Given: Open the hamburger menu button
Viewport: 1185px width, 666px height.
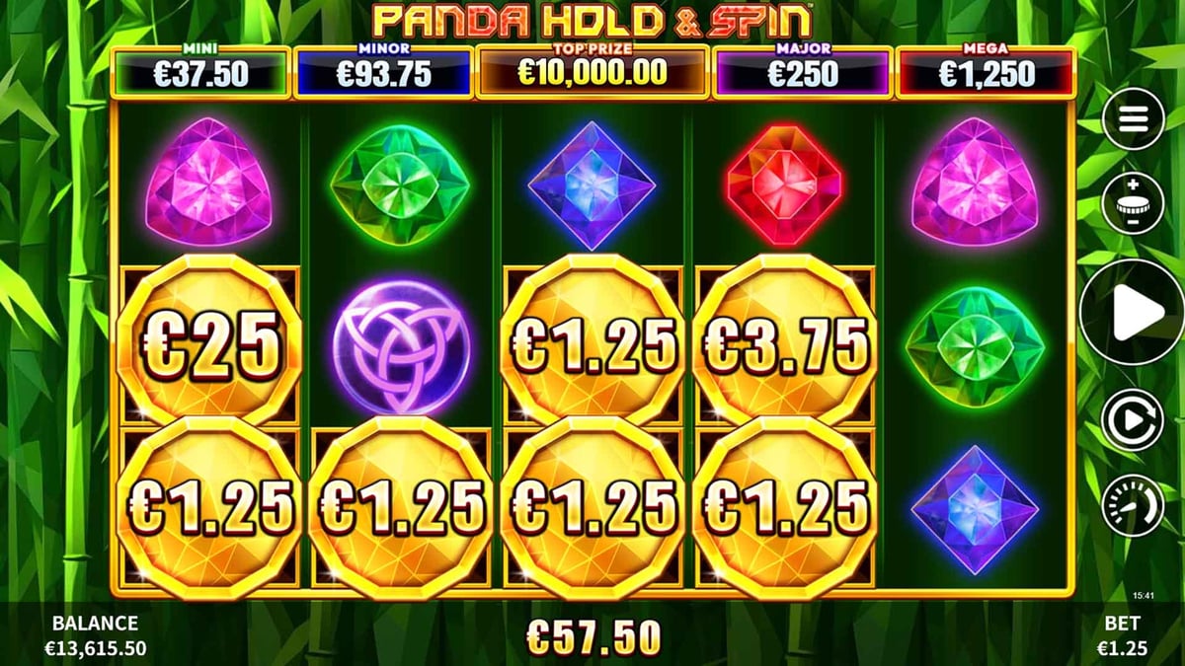Looking at the screenshot, I should coord(1133,118).
